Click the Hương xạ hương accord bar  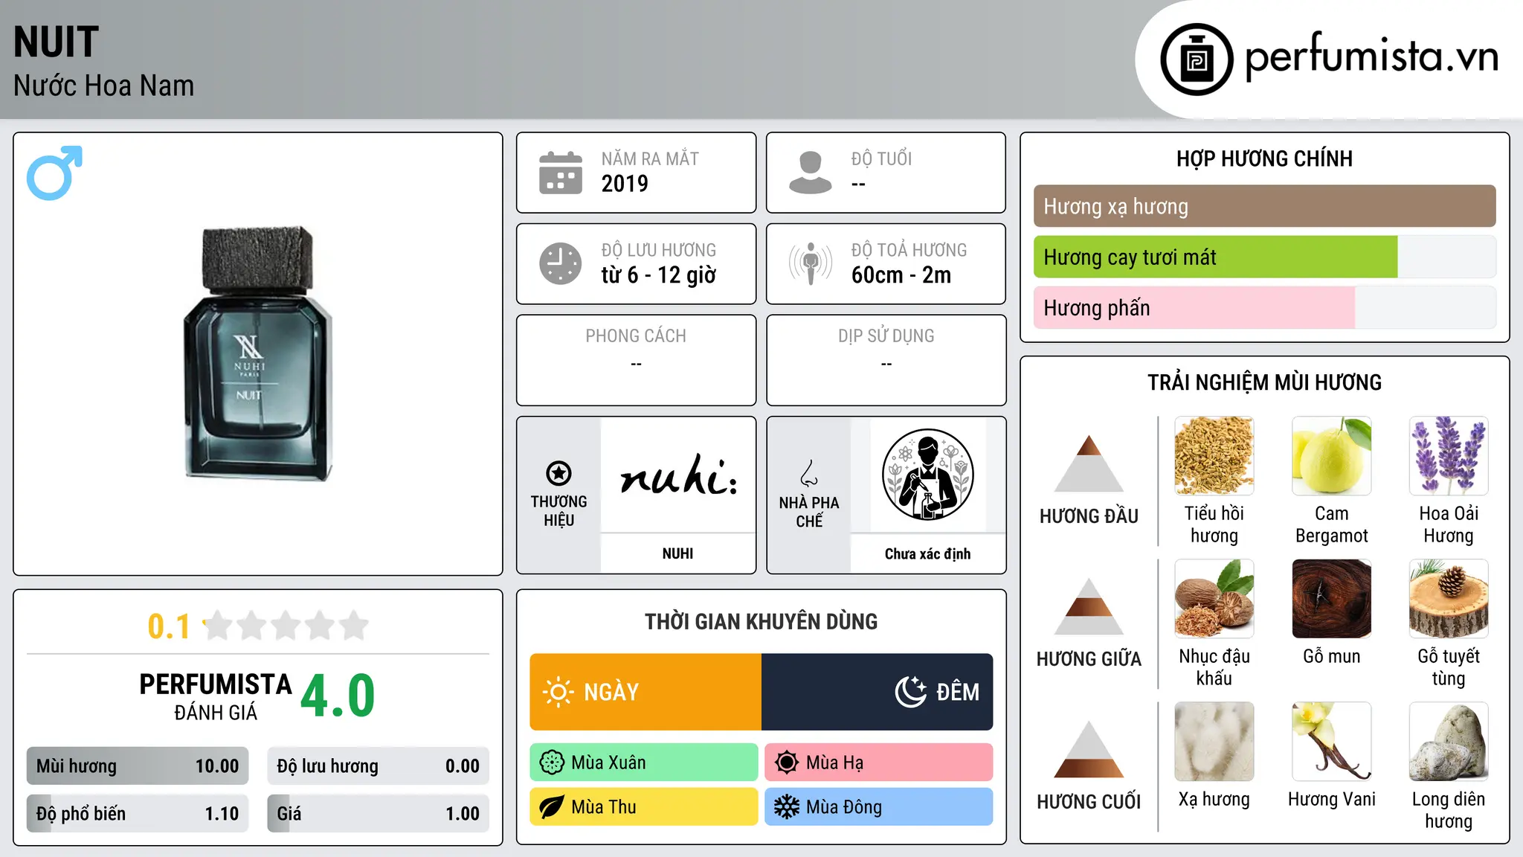tap(1264, 206)
